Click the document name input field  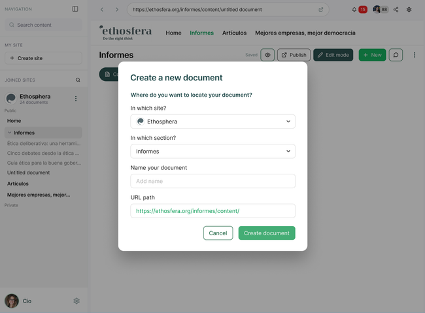[x=212, y=181]
